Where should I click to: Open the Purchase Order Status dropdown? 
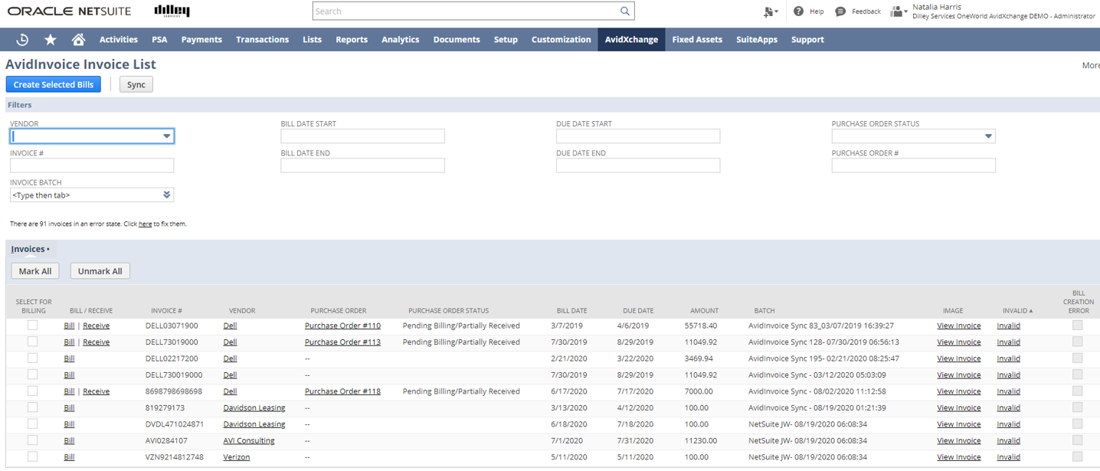pyautogui.click(x=988, y=136)
